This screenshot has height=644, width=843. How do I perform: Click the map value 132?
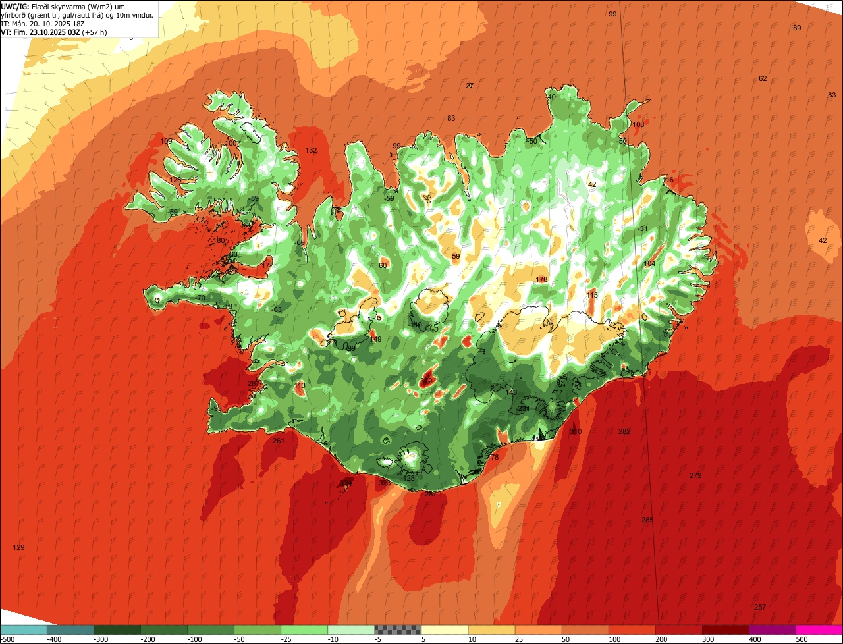(x=311, y=150)
